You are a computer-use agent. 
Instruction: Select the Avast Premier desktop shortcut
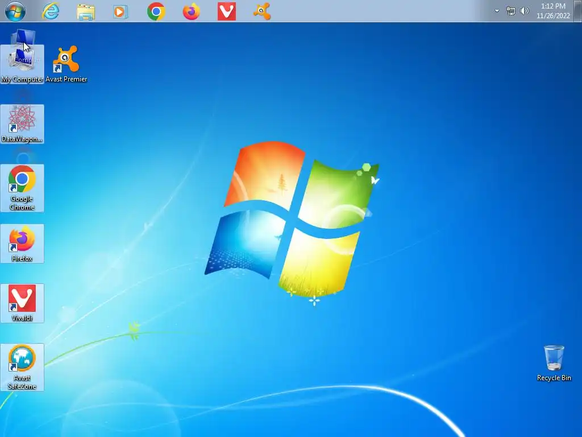(x=66, y=64)
